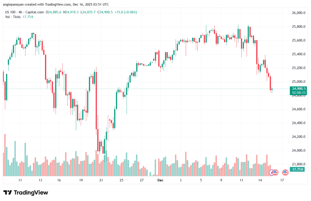Click the 17 date label on the time axis

click(x=282, y=180)
